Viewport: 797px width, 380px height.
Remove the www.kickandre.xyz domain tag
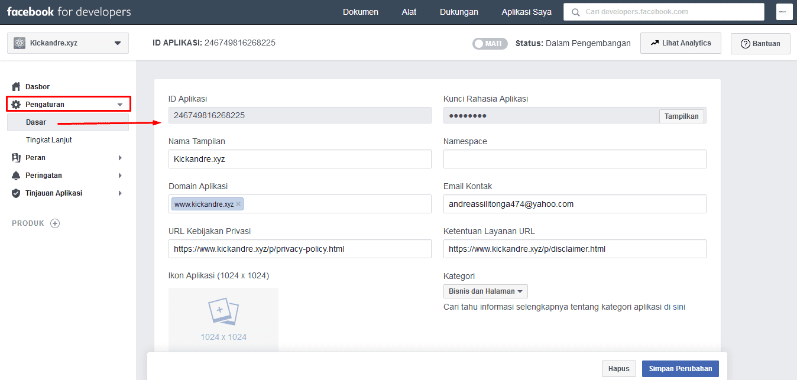(238, 204)
